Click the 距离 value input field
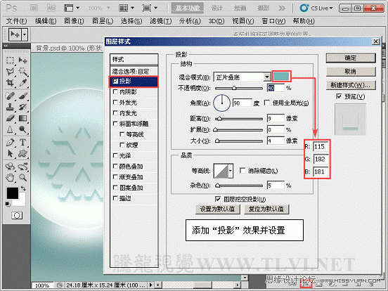388x291 pixels. point(276,119)
